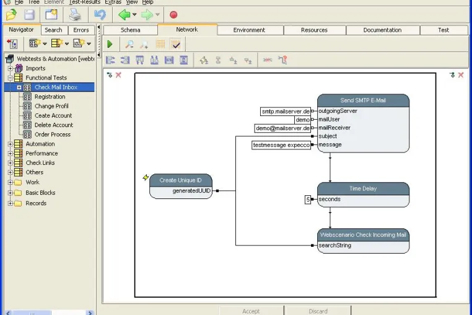
Task: Toggle the checkmark option in network toolbar
Action: coord(175,44)
